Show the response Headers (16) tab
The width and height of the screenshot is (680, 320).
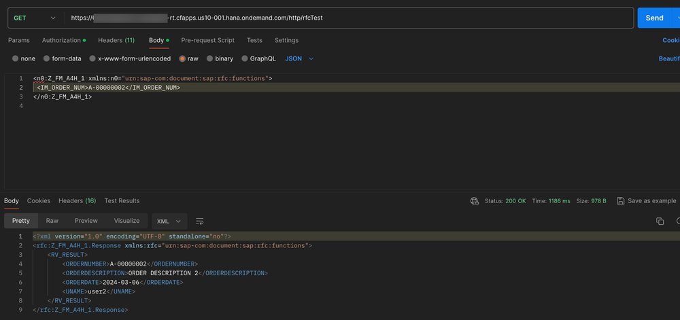click(77, 201)
